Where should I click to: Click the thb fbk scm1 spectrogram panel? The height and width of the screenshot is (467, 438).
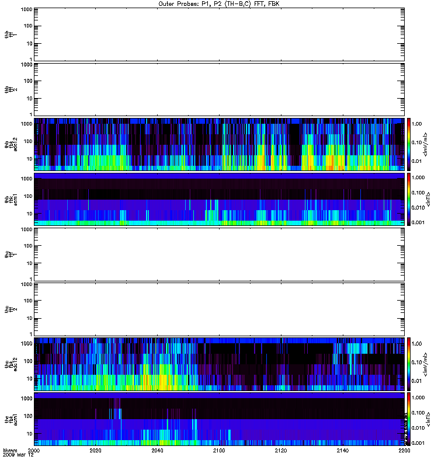(219, 199)
